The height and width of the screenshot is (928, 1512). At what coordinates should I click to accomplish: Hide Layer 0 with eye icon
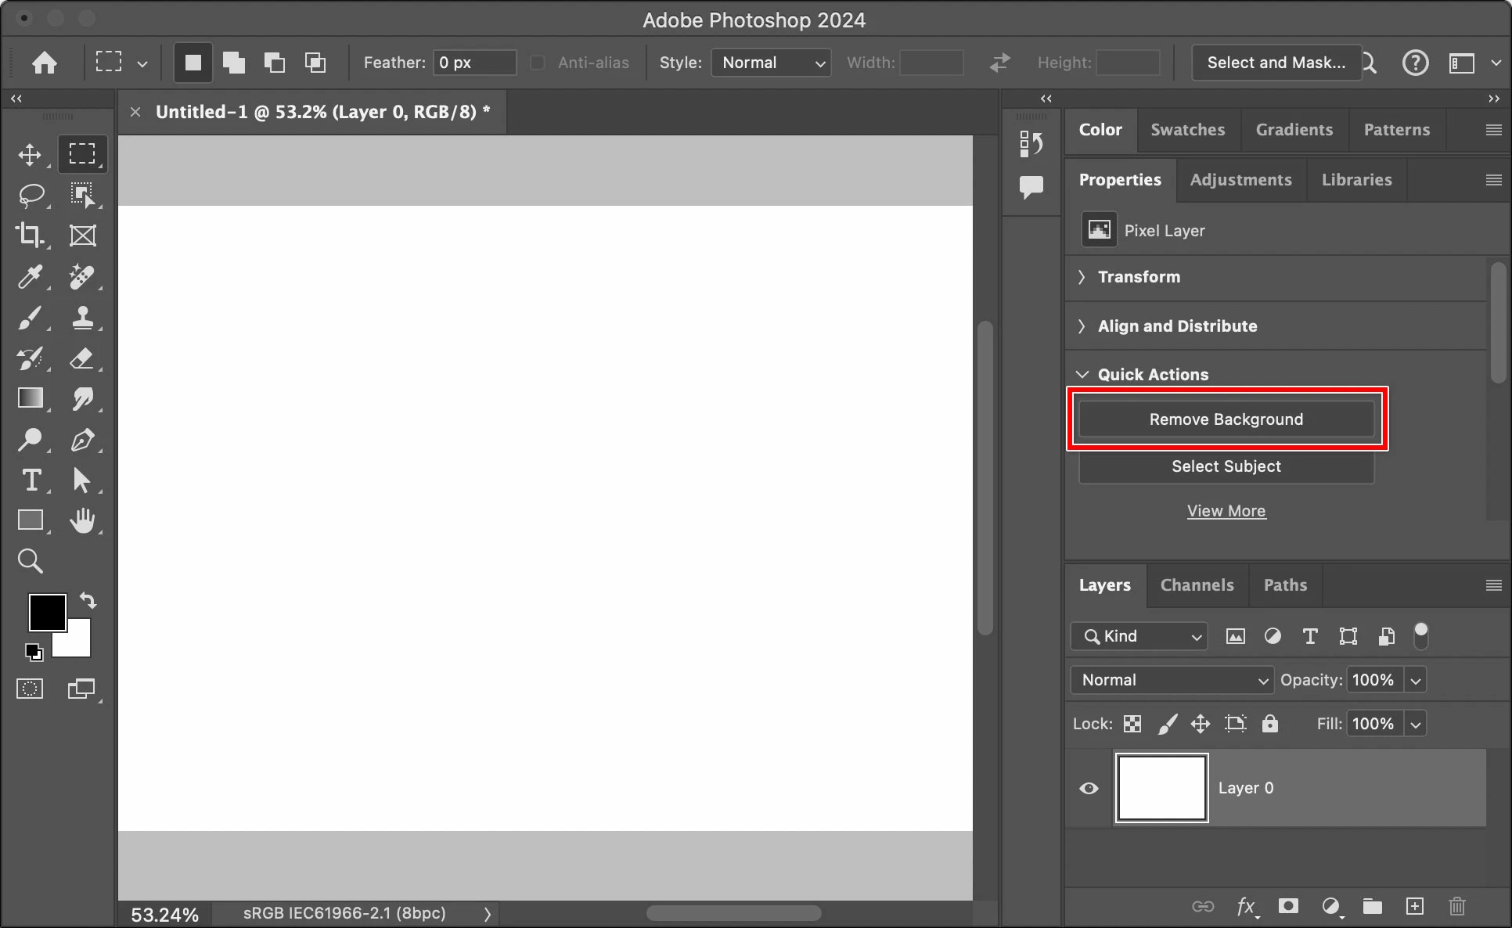tap(1089, 788)
